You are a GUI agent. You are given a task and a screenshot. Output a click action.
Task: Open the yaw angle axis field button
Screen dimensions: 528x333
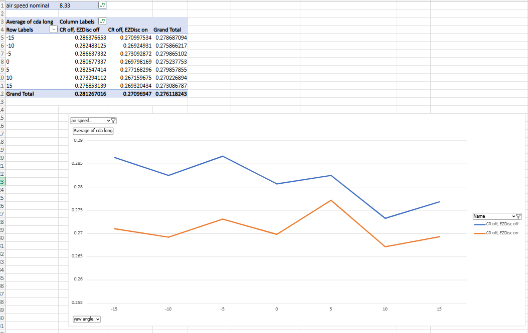click(x=86, y=319)
